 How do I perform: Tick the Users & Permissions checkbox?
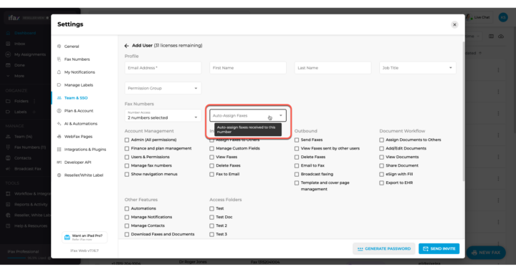click(127, 157)
